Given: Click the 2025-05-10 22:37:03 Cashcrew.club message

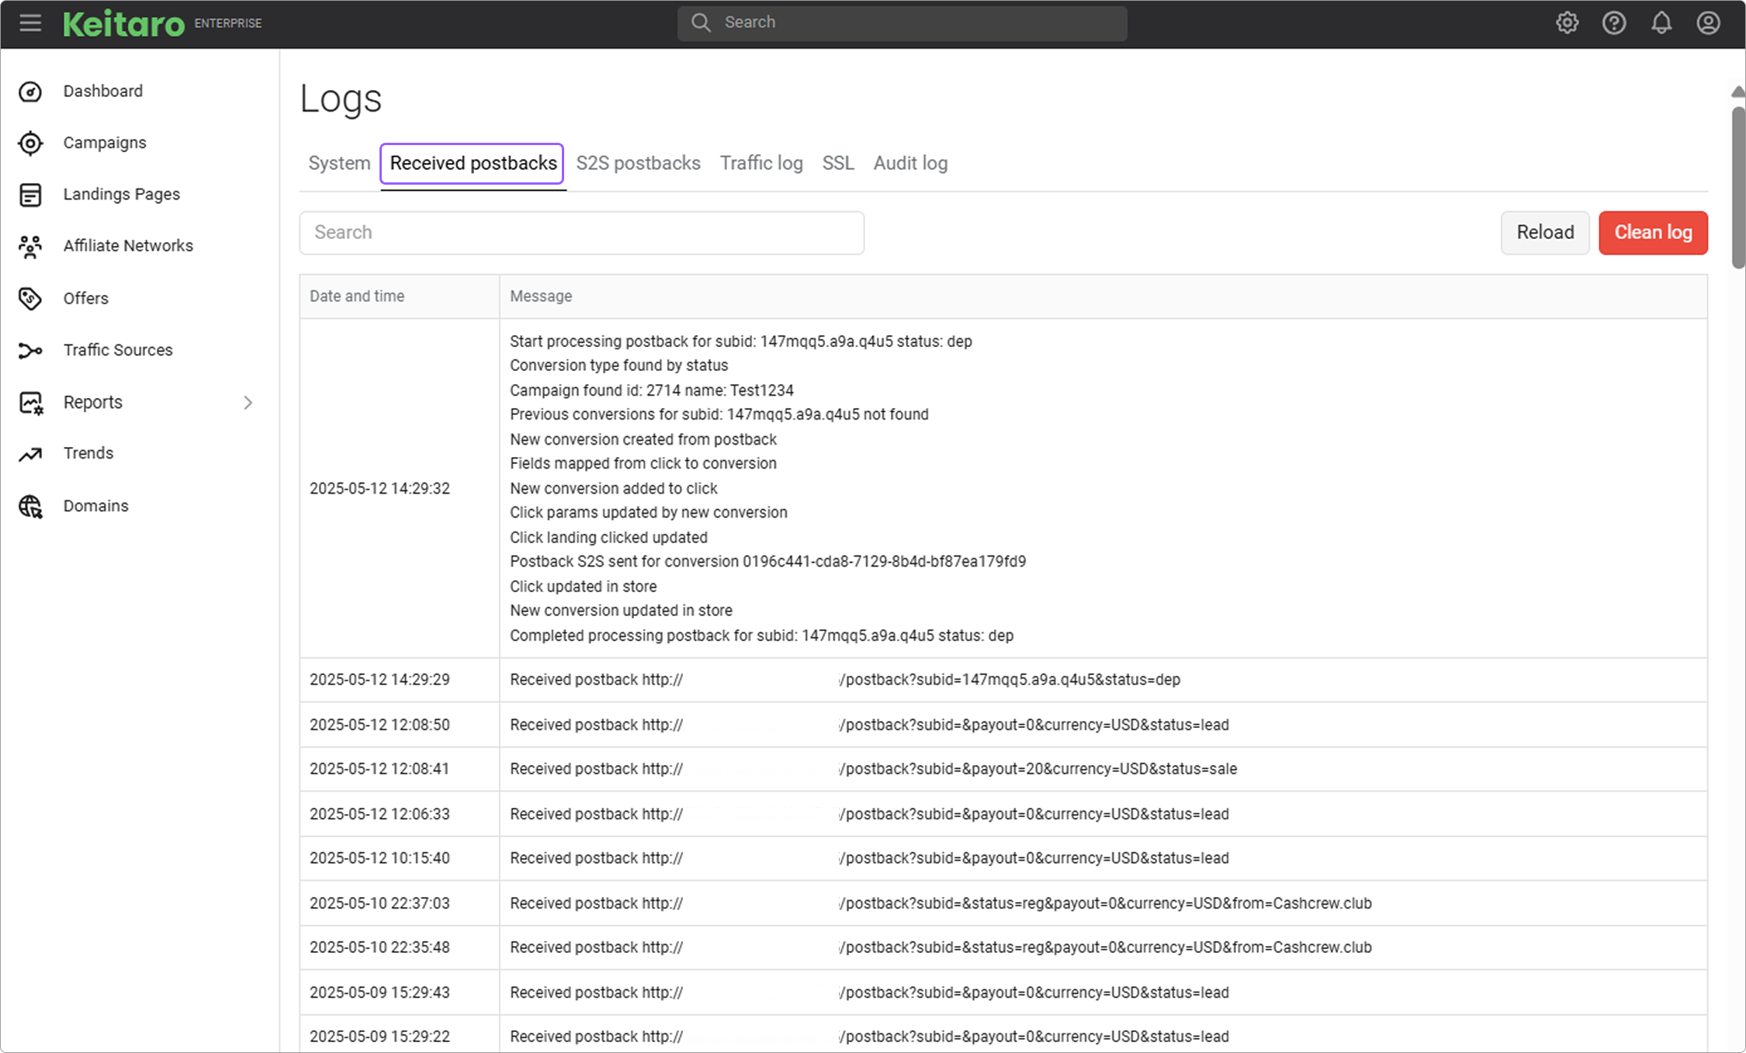Looking at the screenshot, I should coord(941,903).
